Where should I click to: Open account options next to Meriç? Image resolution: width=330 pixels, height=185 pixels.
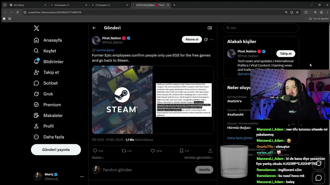(x=82, y=177)
